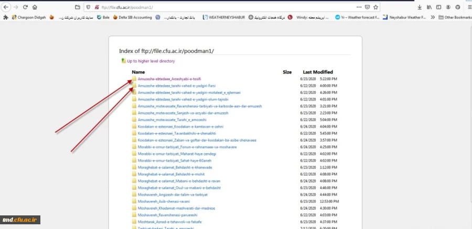Go to the browser home page
The width and height of the screenshot is (472, 229).
tap(35, 7)
